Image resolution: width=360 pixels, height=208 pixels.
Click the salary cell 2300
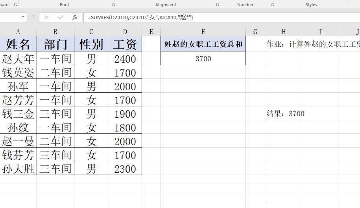point(125,168)
